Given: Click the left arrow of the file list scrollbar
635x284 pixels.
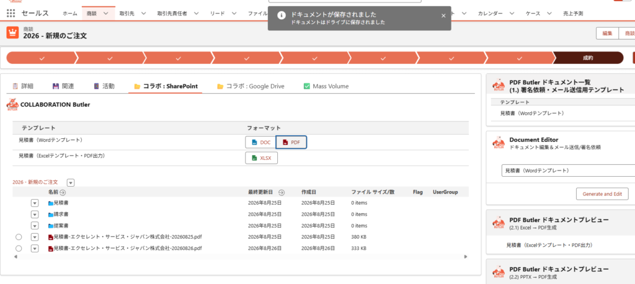Looking at the screenshot, I should 16,257.
